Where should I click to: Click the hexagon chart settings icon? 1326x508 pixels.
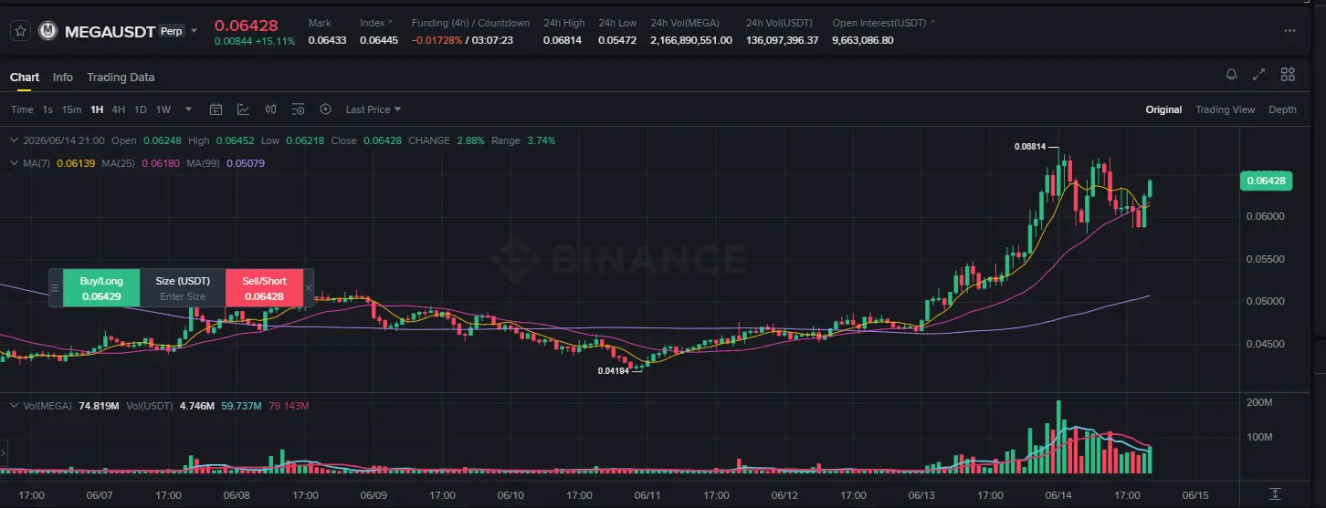pyautogui.click(x=325, y=109)
